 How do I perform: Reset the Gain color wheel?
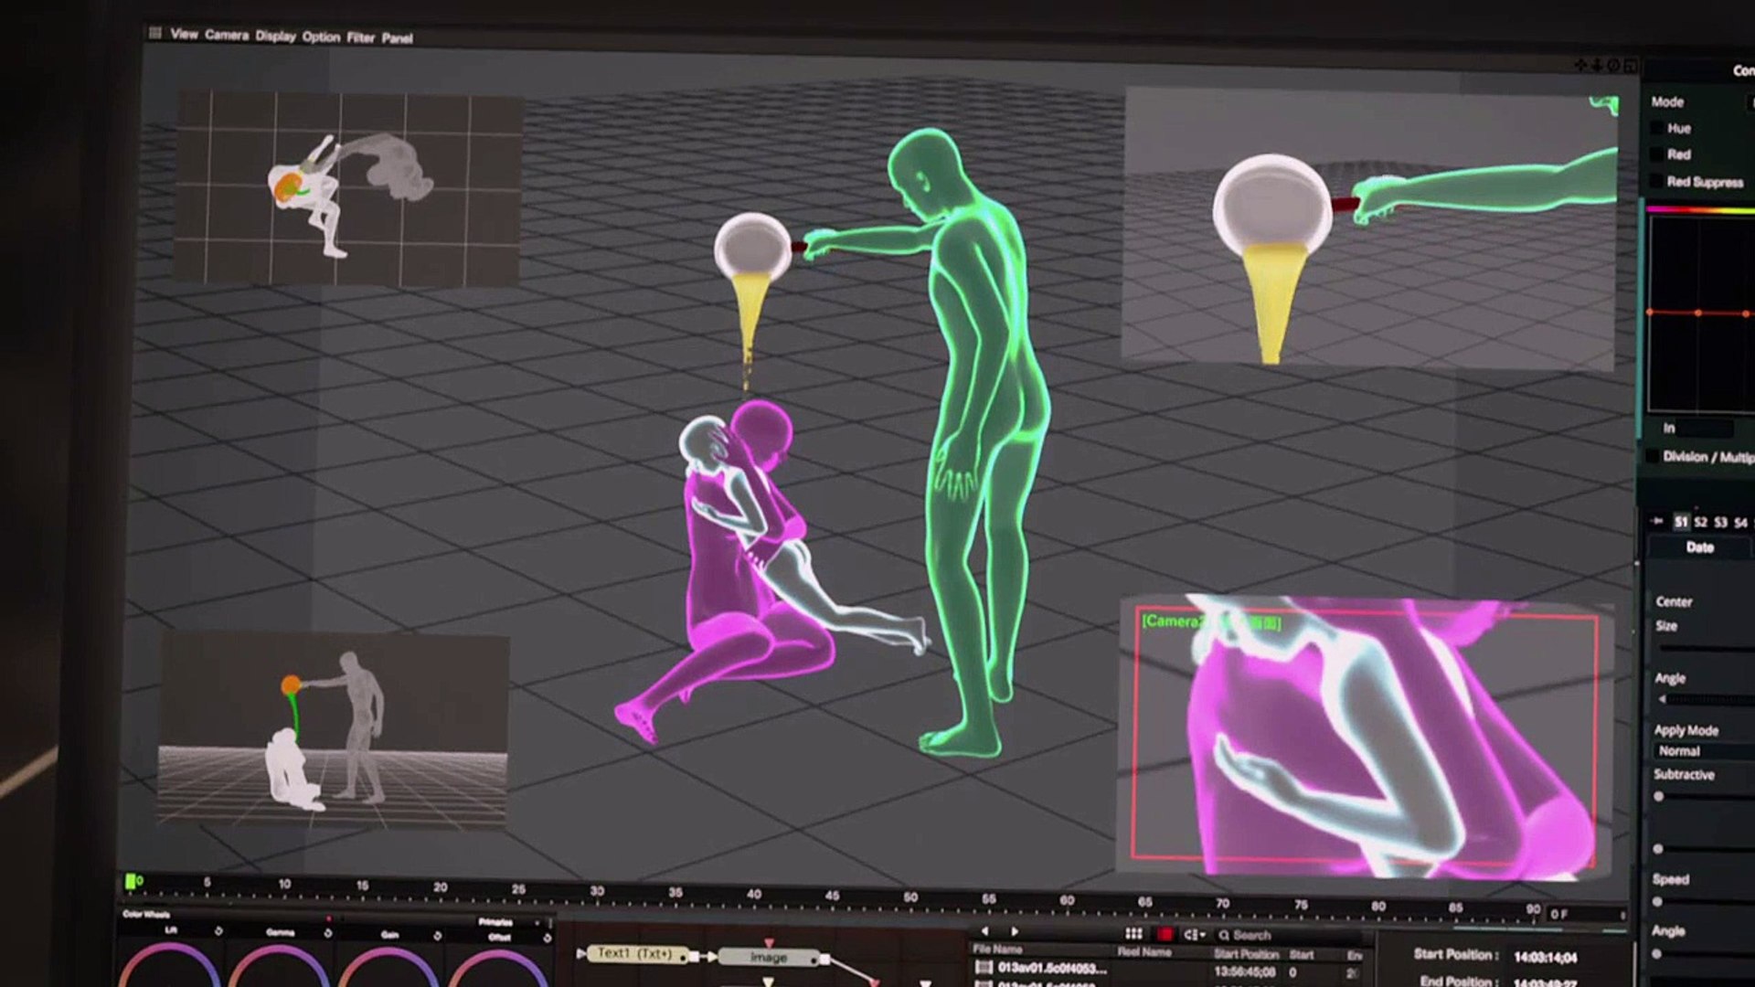pos(437,935)
